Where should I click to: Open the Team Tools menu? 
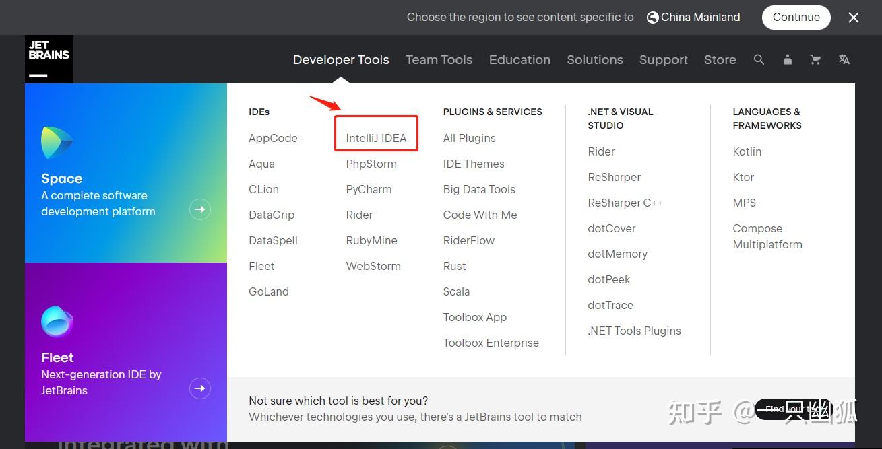click(439, 59)
